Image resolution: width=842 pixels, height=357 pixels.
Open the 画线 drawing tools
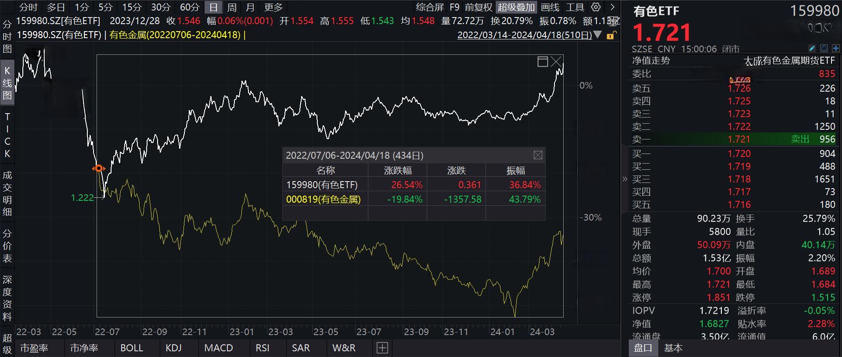550,7
